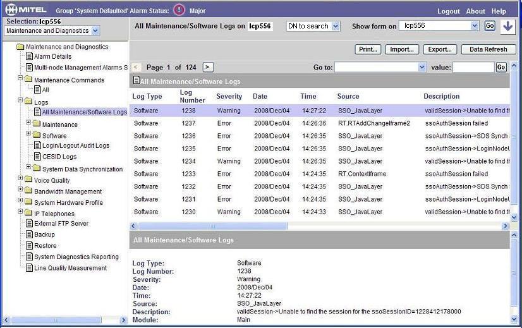This screenshot has height=328, width=522.
Task: Click the value input field
Action: click(473, 67)
